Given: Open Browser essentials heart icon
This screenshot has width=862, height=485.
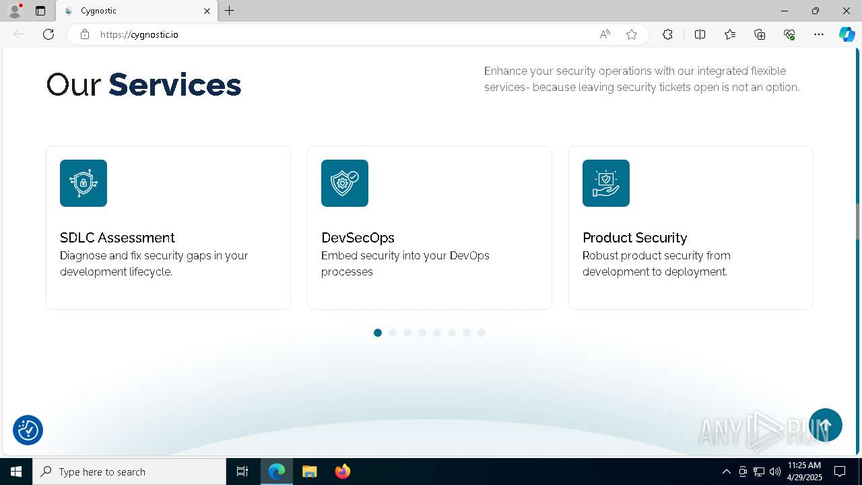Looking at the screenshot, I should point(789,34).
